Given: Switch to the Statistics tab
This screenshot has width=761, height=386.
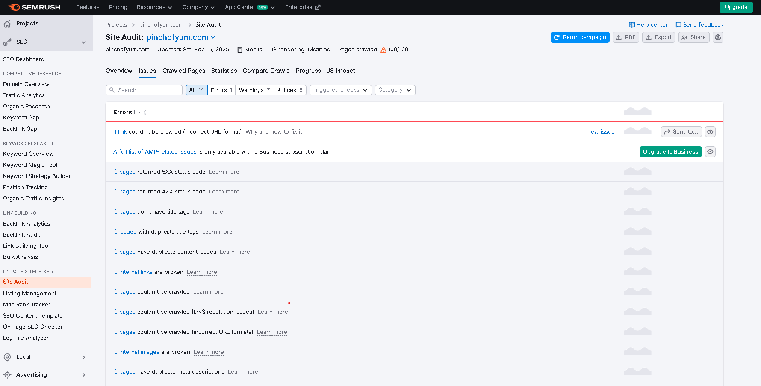Looking at the screenshot, I should point(224,71).
